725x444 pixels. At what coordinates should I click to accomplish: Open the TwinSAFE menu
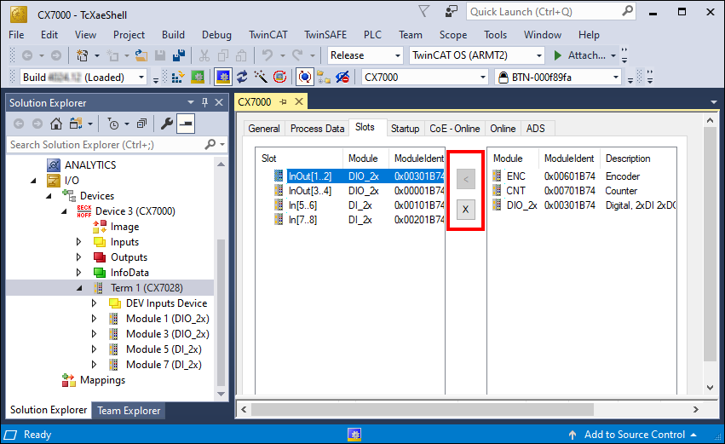(x=325, y=35)
